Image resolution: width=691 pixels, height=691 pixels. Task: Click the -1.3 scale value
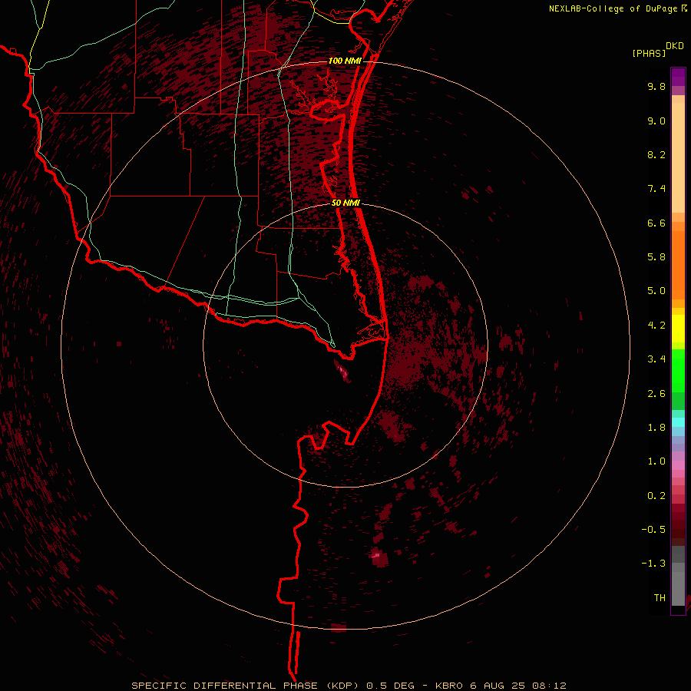pyautogui.click(x=653, y=564)
